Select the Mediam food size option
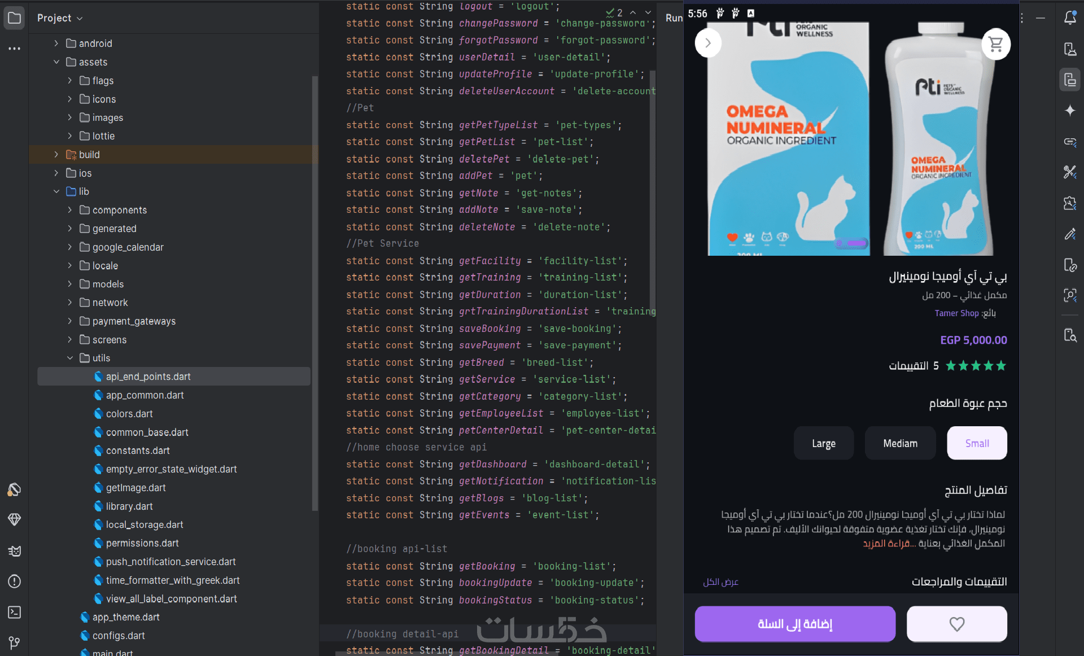 (x=900, y=443)
